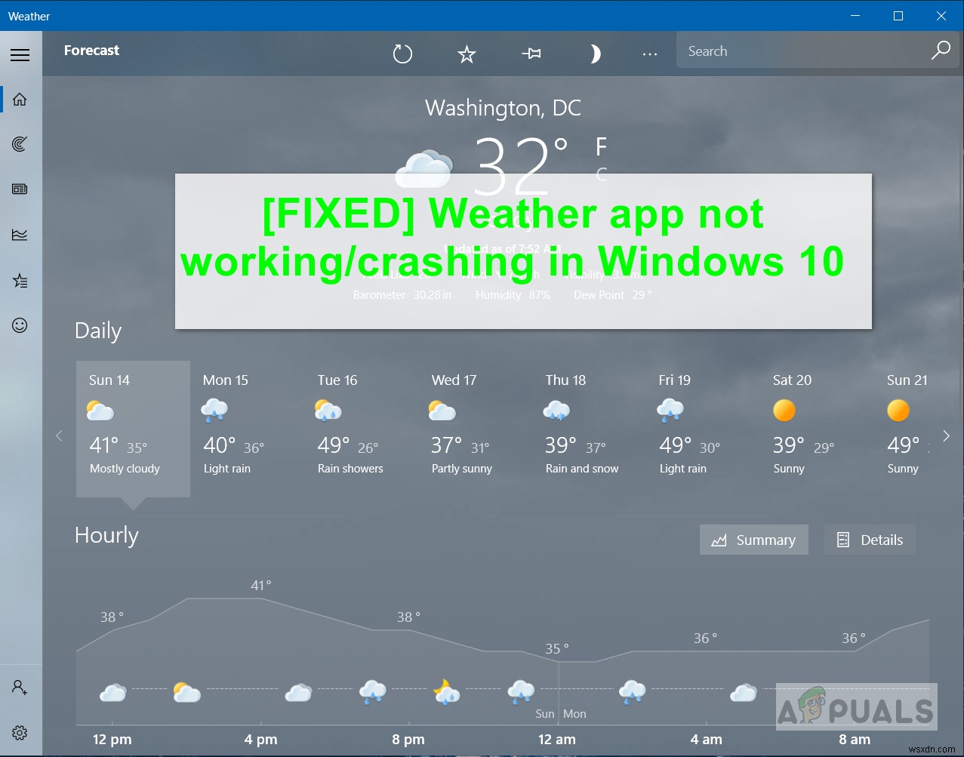Show next days in Daily

coord(946,435)
